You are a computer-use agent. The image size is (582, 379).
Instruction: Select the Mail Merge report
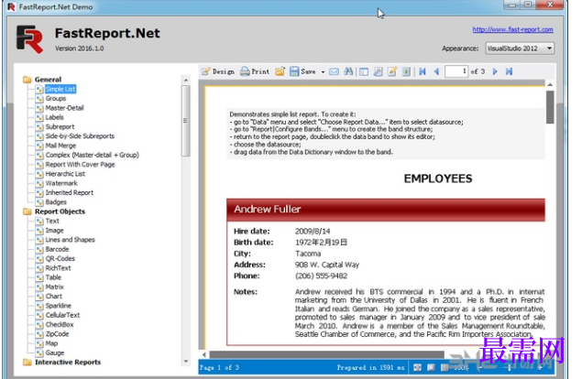(60, 146)
